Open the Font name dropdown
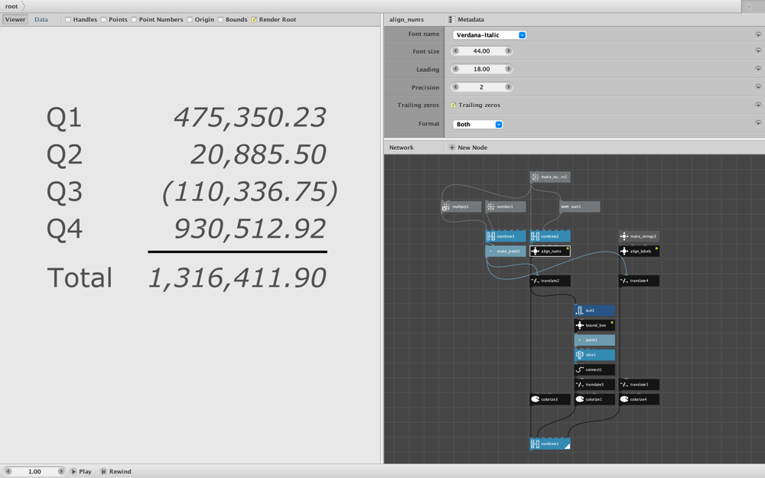 490,35
